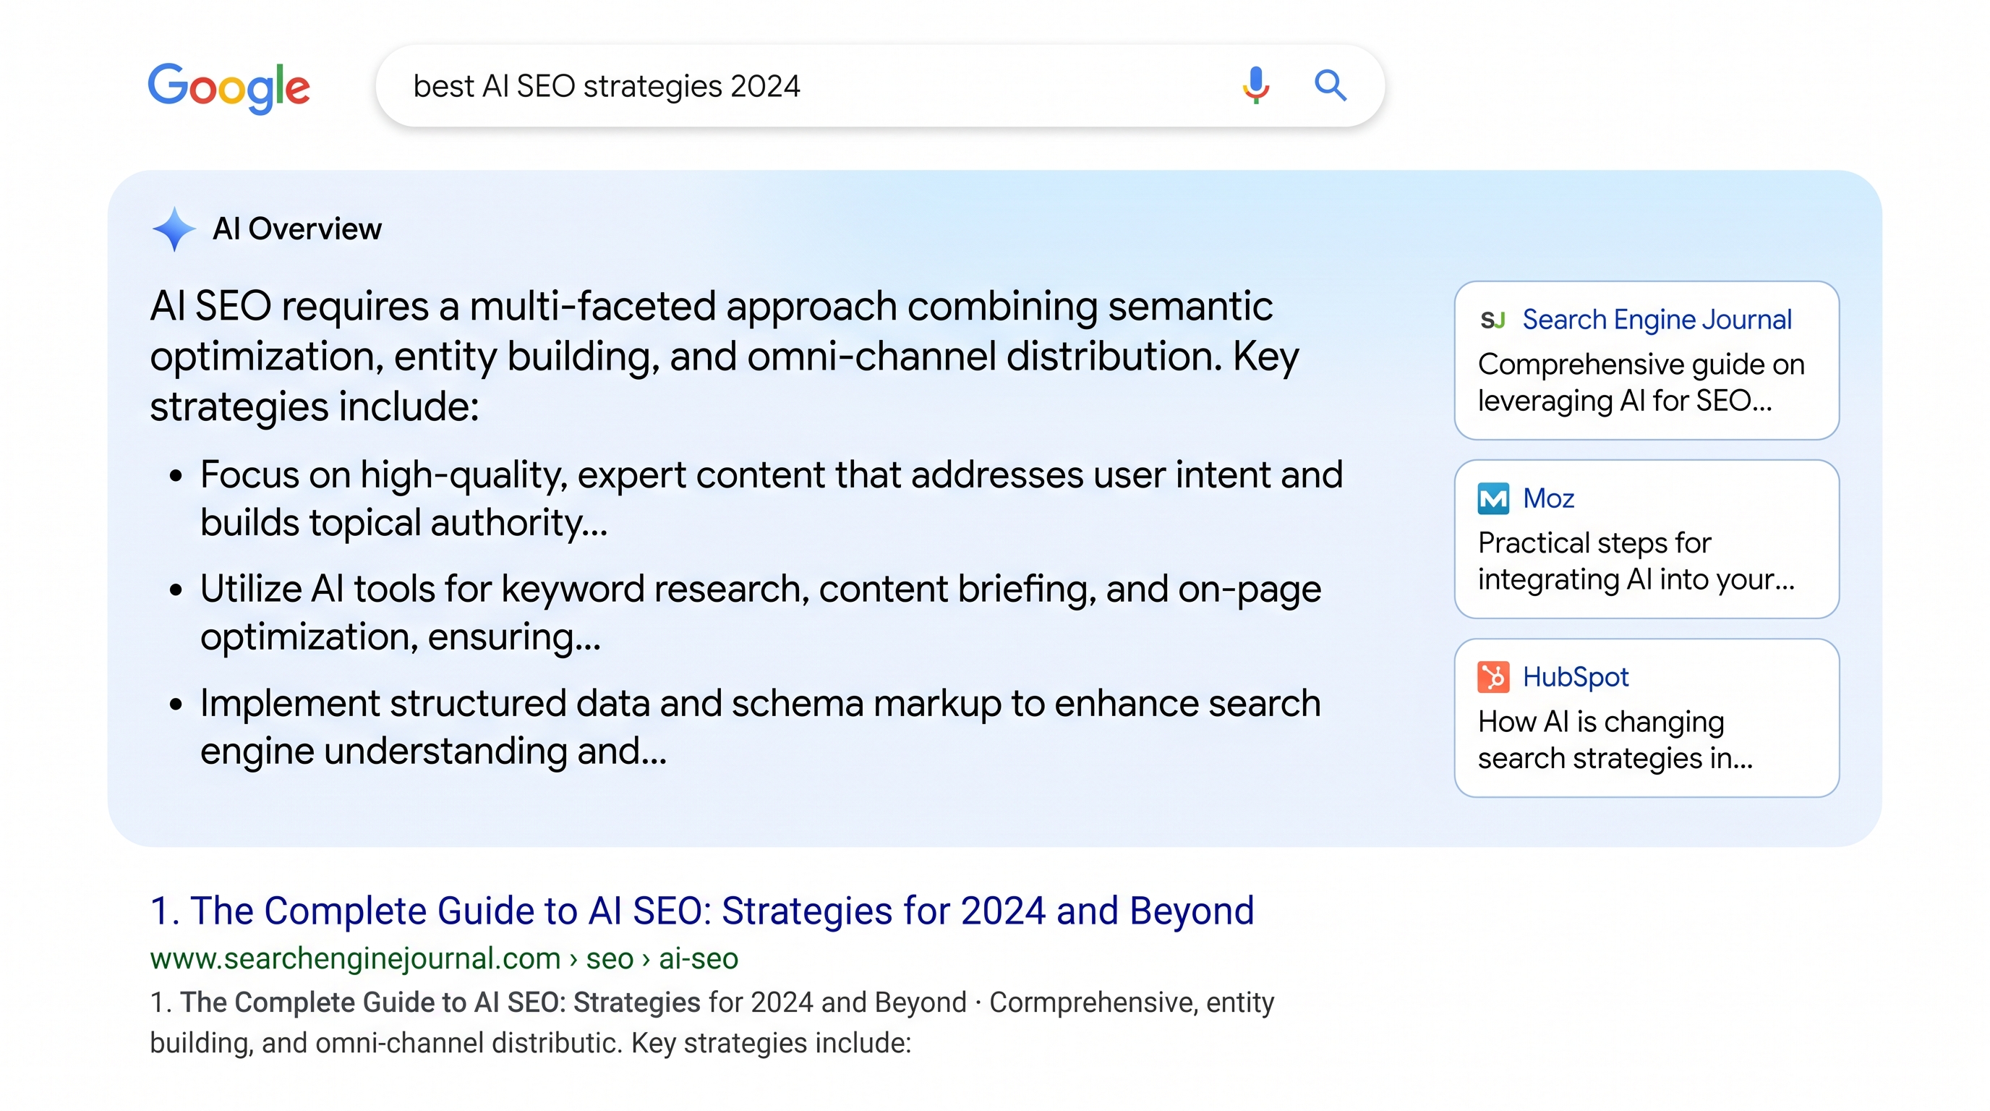Submit search with the magnifier icon
Viewport: 1990px width, 1111px height.
point(1331,85)
